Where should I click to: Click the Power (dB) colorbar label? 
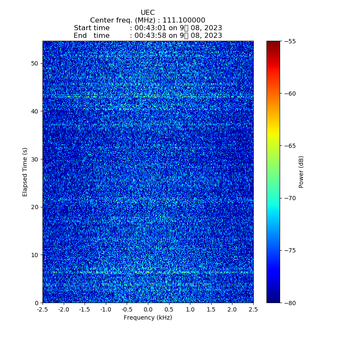click(x=301, y=172)
